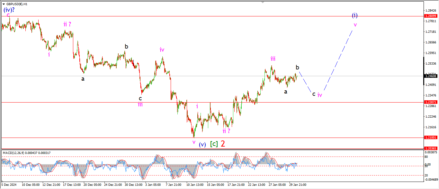This screenshot has height=189, width=439.
Task: Select the black a label near 20 Dec low
Action: (83, 78)
